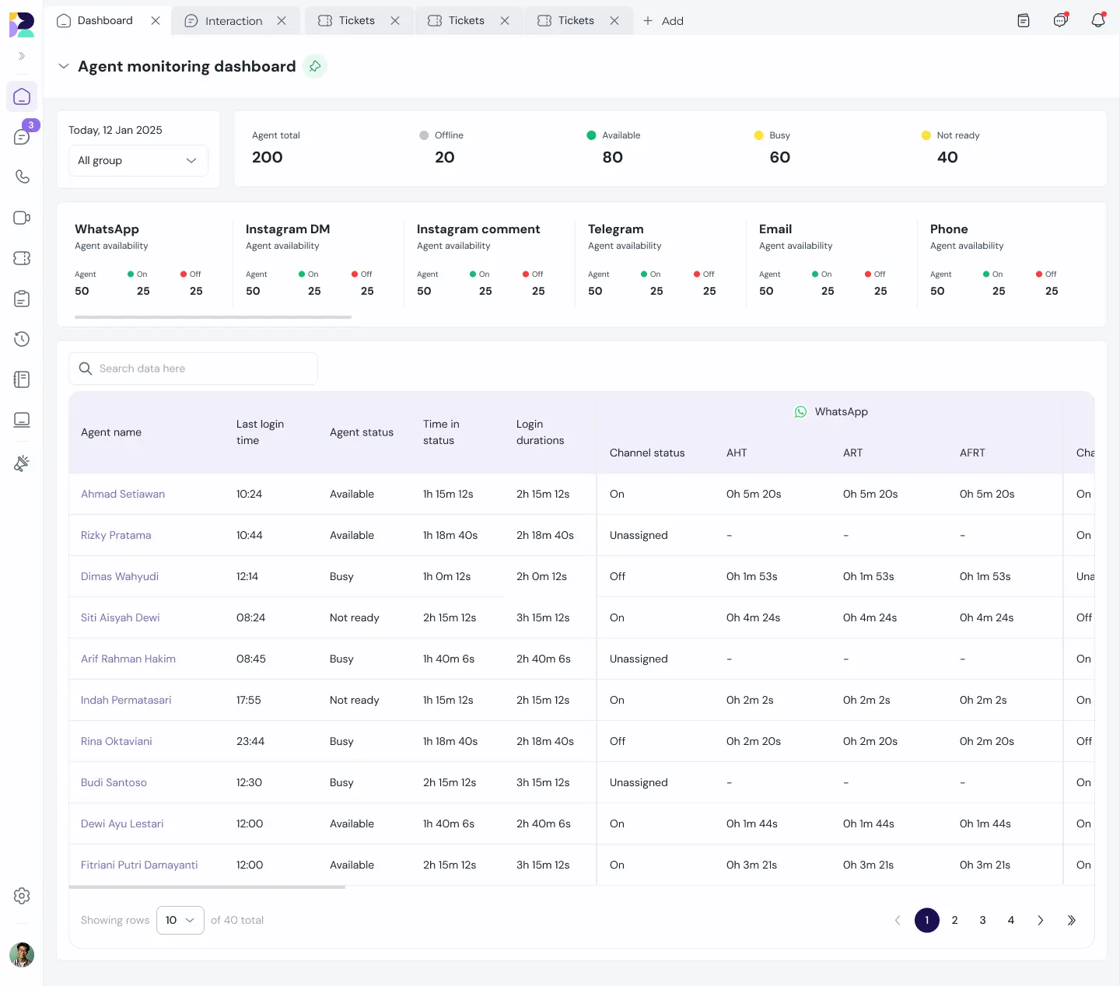Collapse the Agent monitoring dashboard section
1120x986 pixels.
[x=64, y=67]
